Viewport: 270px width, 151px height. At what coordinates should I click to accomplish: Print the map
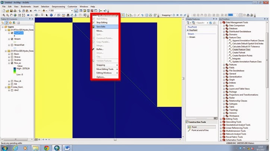15,11
